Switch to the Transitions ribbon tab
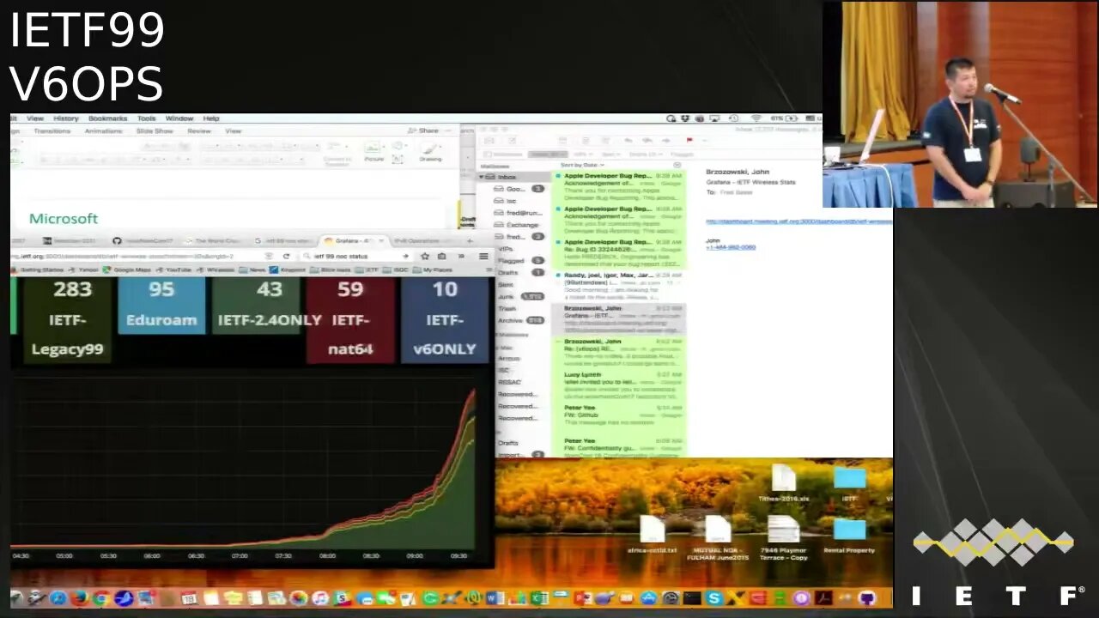Screen dimensions: 1099x618 tap(52, 131)
